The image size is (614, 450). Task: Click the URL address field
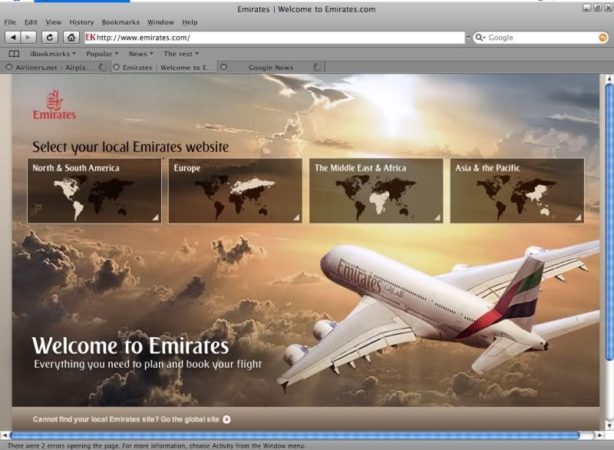pyautogui.click(x=275, y=38)
